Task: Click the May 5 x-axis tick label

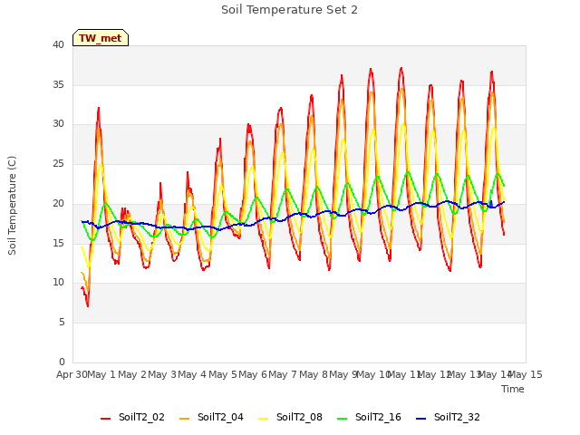Action: click(223, 374)
